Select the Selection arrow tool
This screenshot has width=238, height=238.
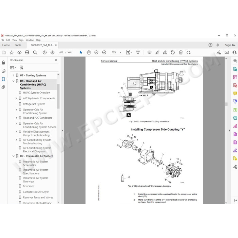(x=81, y=52)
